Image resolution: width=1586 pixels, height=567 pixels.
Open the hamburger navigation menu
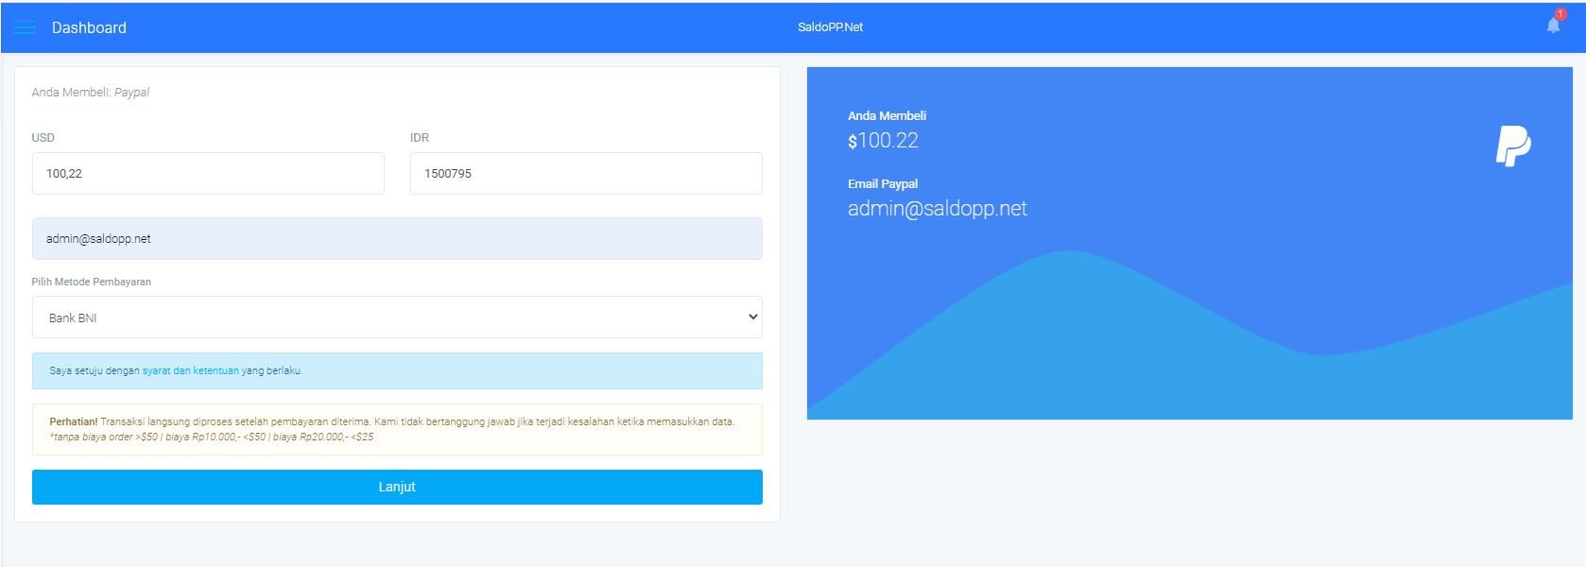pos(26,27)
